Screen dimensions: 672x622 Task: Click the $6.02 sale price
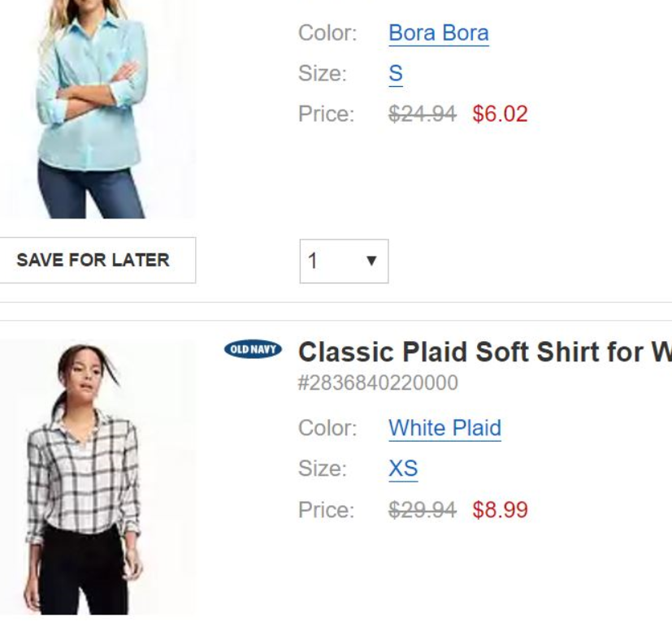coord(500,114)
